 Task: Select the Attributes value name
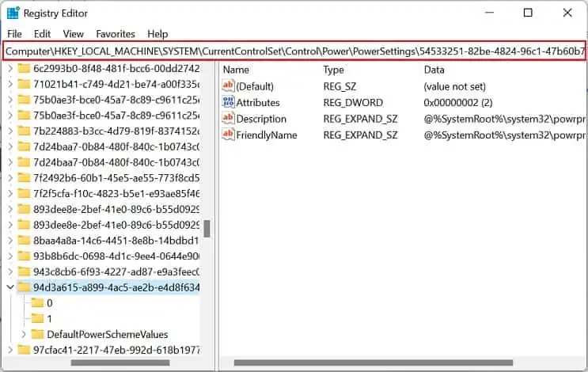258,102
